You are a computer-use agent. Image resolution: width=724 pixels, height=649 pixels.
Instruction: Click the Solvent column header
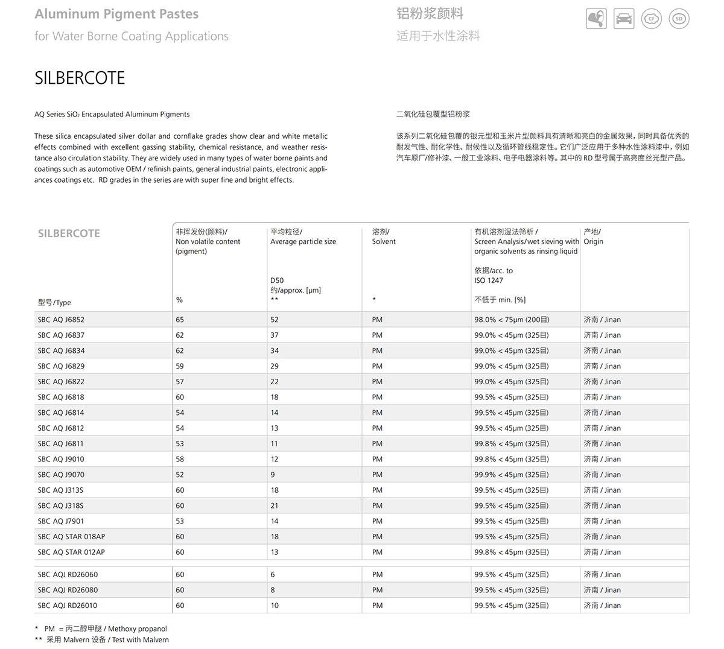click(384, 241)
